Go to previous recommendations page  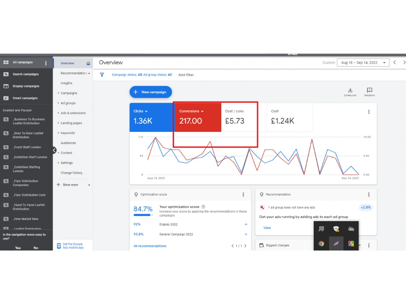point(233,246)
